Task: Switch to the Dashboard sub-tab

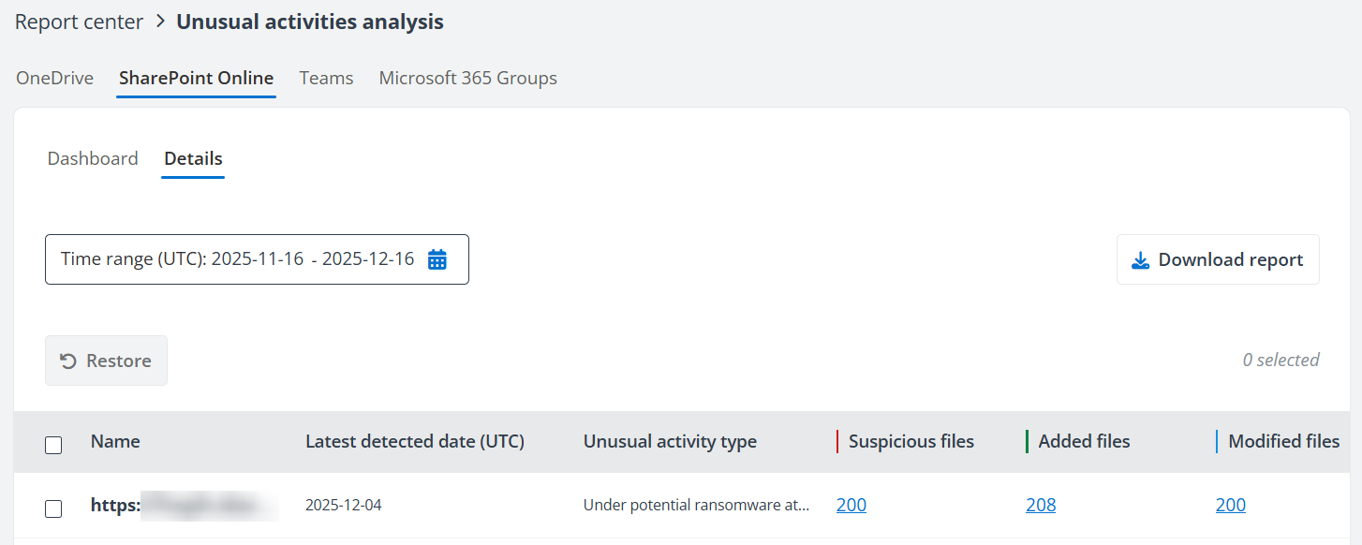Action: [93, 159]
